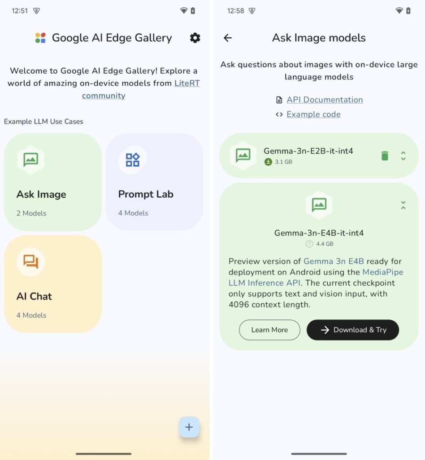Open the LiteRT community link

click(x=186, y=83)
